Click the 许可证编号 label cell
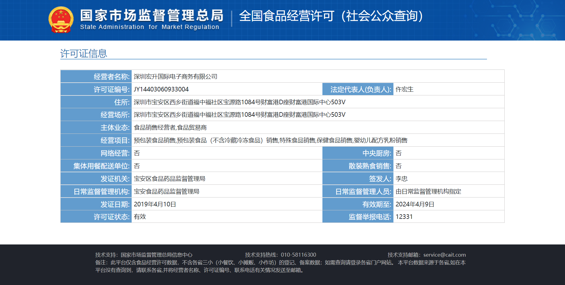This screenshot has height=285, width=565. (96, 89)
